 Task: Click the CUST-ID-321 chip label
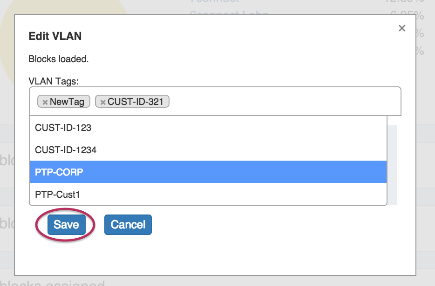pos(135,102)
